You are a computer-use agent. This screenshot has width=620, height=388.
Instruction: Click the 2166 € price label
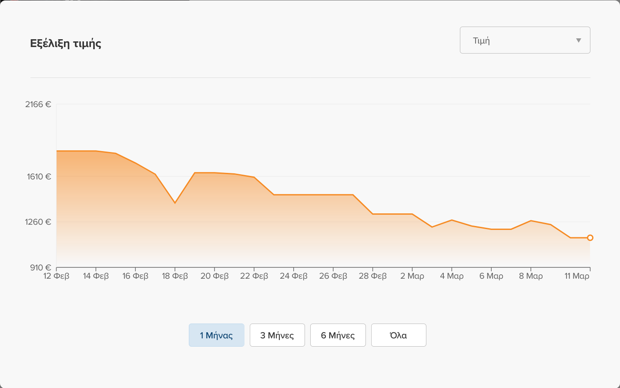(38, 105)
